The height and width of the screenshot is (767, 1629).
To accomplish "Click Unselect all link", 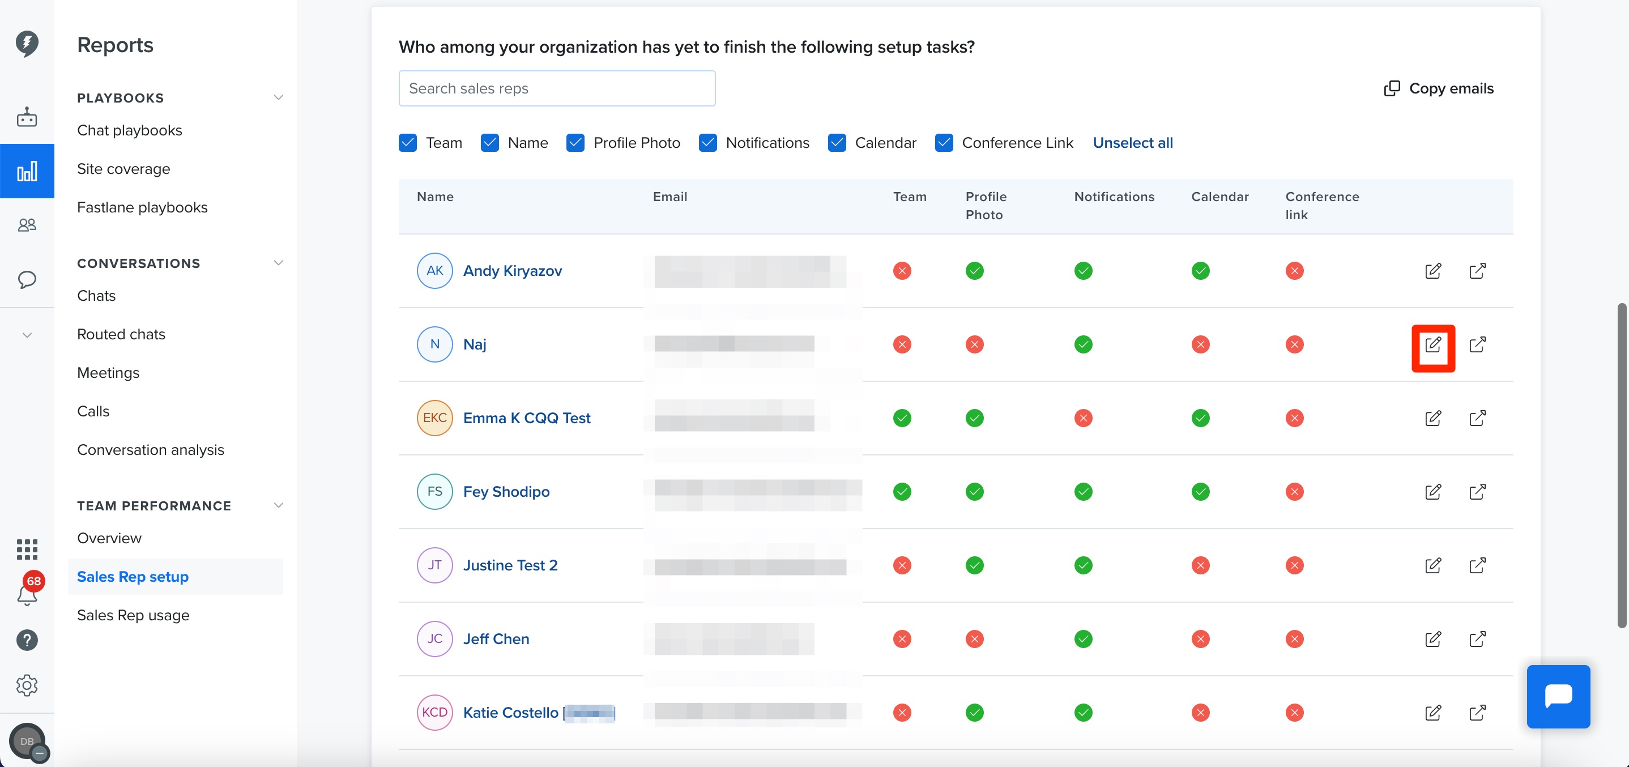I will tap(1133, 143).
